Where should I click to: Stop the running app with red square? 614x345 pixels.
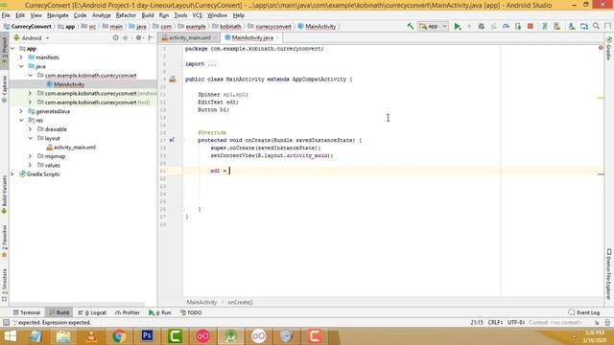pos(531,26)
